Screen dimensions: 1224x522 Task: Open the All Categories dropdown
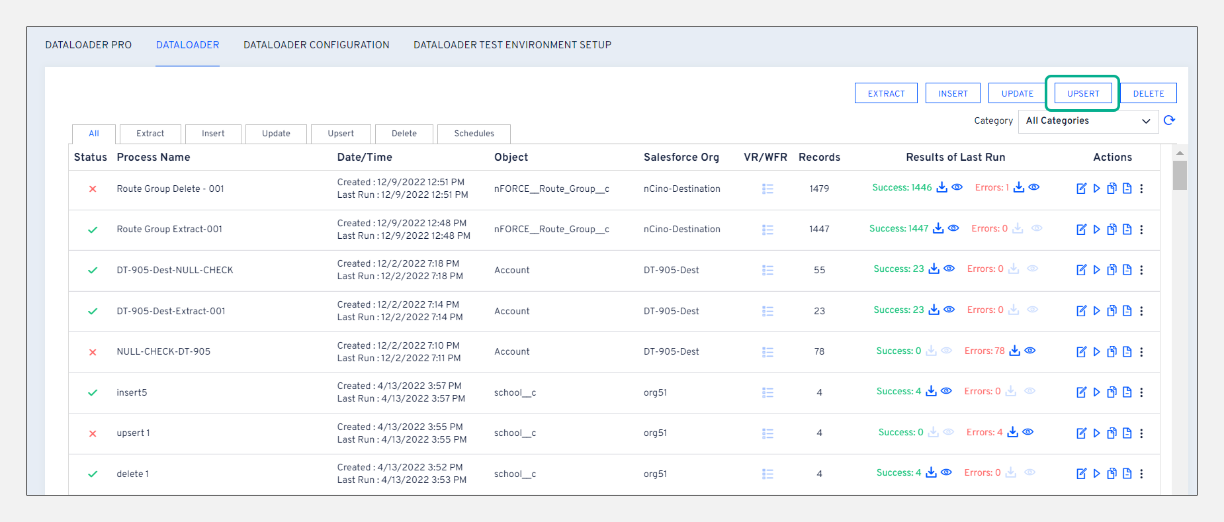1088,121
